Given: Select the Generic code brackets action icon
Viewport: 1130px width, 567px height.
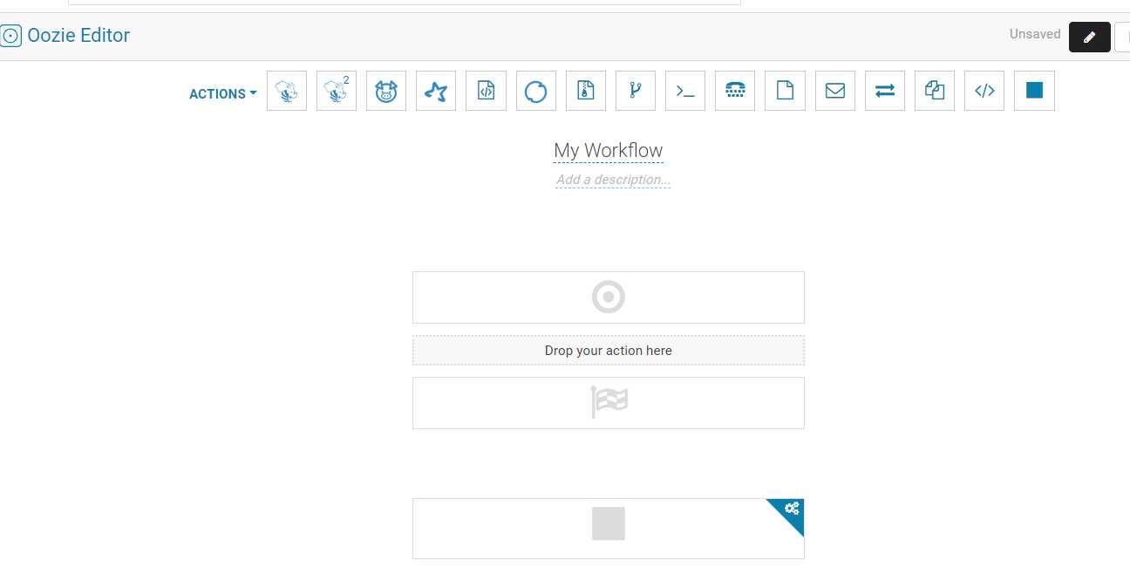Looking at the screenshot, I should click(x=984, y=91).
